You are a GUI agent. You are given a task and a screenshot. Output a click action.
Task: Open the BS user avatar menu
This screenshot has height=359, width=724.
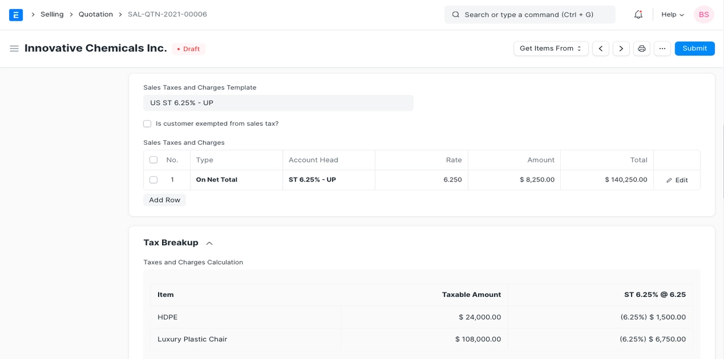(x=703, y=14)
